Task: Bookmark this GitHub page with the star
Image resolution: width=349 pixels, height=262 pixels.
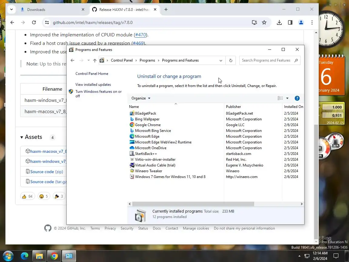Action: coord(264,22)
